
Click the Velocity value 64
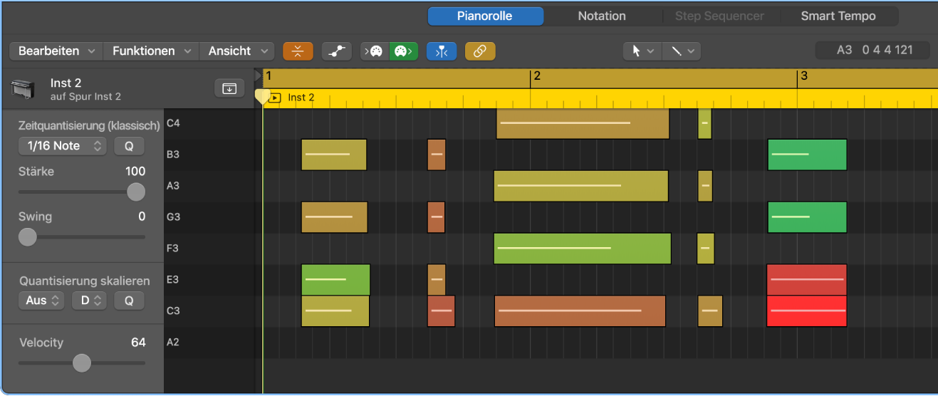click(x=138, y=343)
